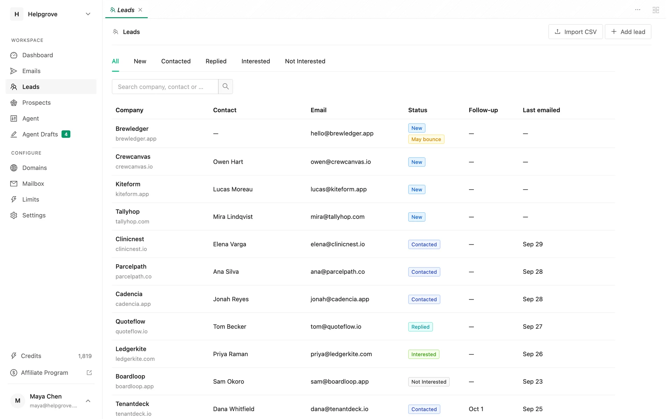Open Emails in the sidebar
This screenshot has height=419, width=671.
pyautogui.click(x=51, y=71)
